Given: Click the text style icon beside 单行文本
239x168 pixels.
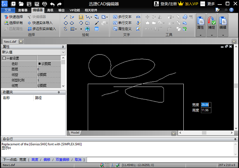Looking at the screenshot, I should pyautogui.click(x=138, y=23).
